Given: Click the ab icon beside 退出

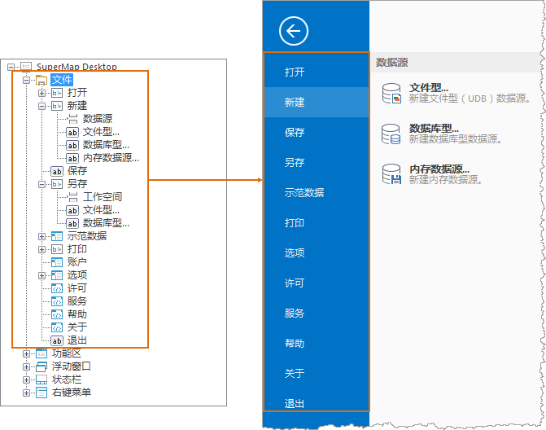Looking at the screenshot, I should point(57,340).
